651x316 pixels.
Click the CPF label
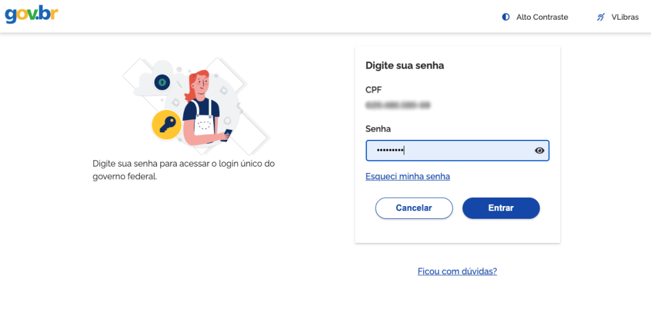click(374, 90)
